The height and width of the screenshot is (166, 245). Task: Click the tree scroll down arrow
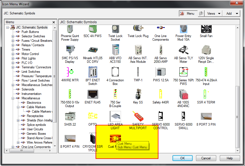55,146
